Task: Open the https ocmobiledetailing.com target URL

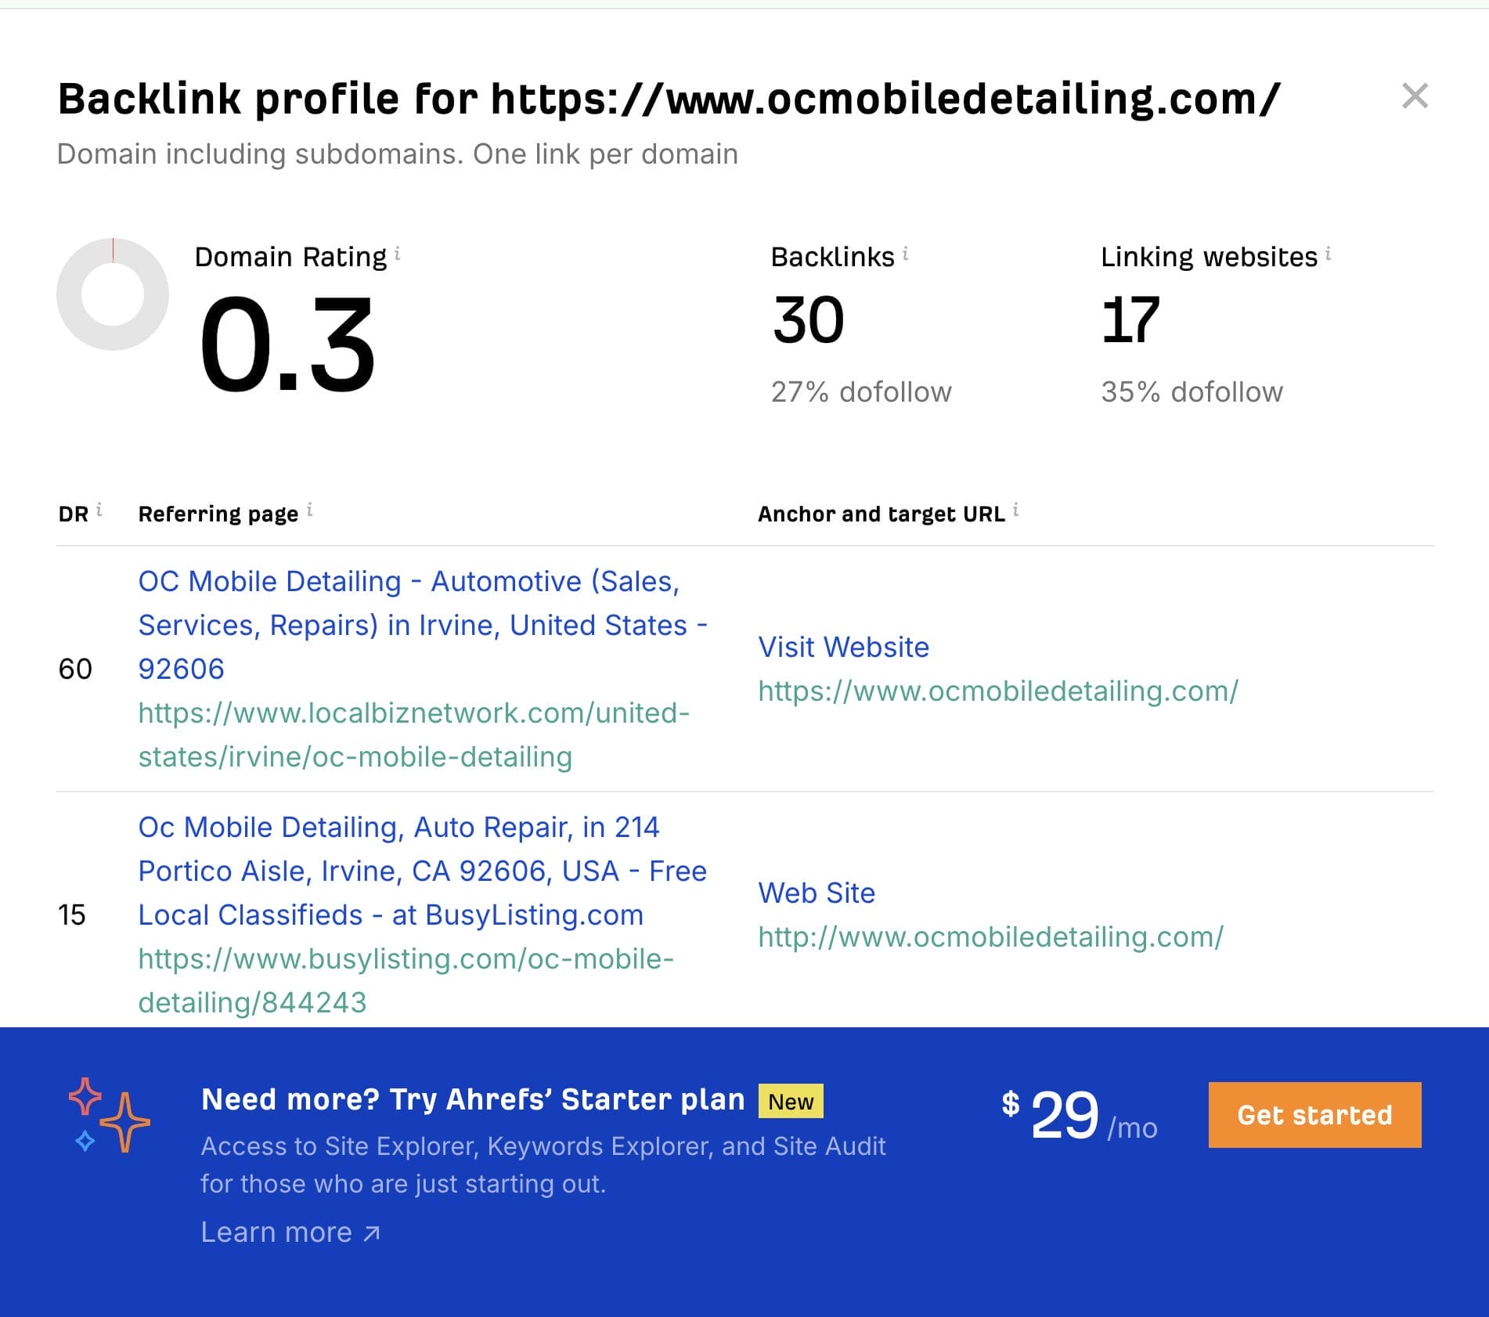Action: [995, 691]
